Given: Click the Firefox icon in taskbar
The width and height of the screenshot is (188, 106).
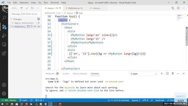Looking at the screenshot, I should tap(26, 104).
